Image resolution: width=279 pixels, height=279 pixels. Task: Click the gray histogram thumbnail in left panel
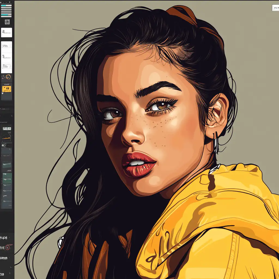(7, 128)
